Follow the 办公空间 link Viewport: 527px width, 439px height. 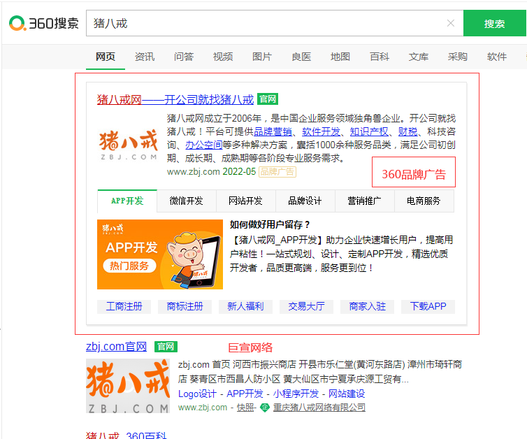(203, 145)
